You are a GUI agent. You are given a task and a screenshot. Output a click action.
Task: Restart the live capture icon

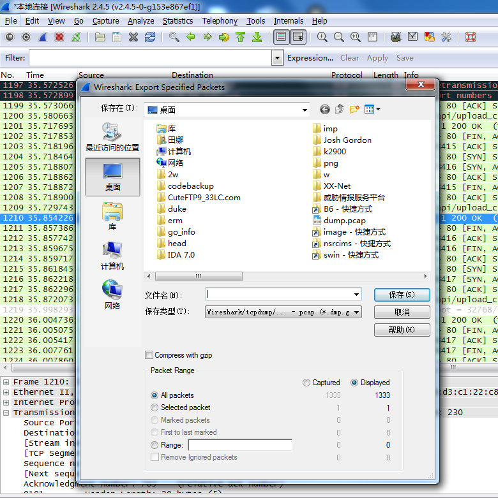[x=76, y=37]
